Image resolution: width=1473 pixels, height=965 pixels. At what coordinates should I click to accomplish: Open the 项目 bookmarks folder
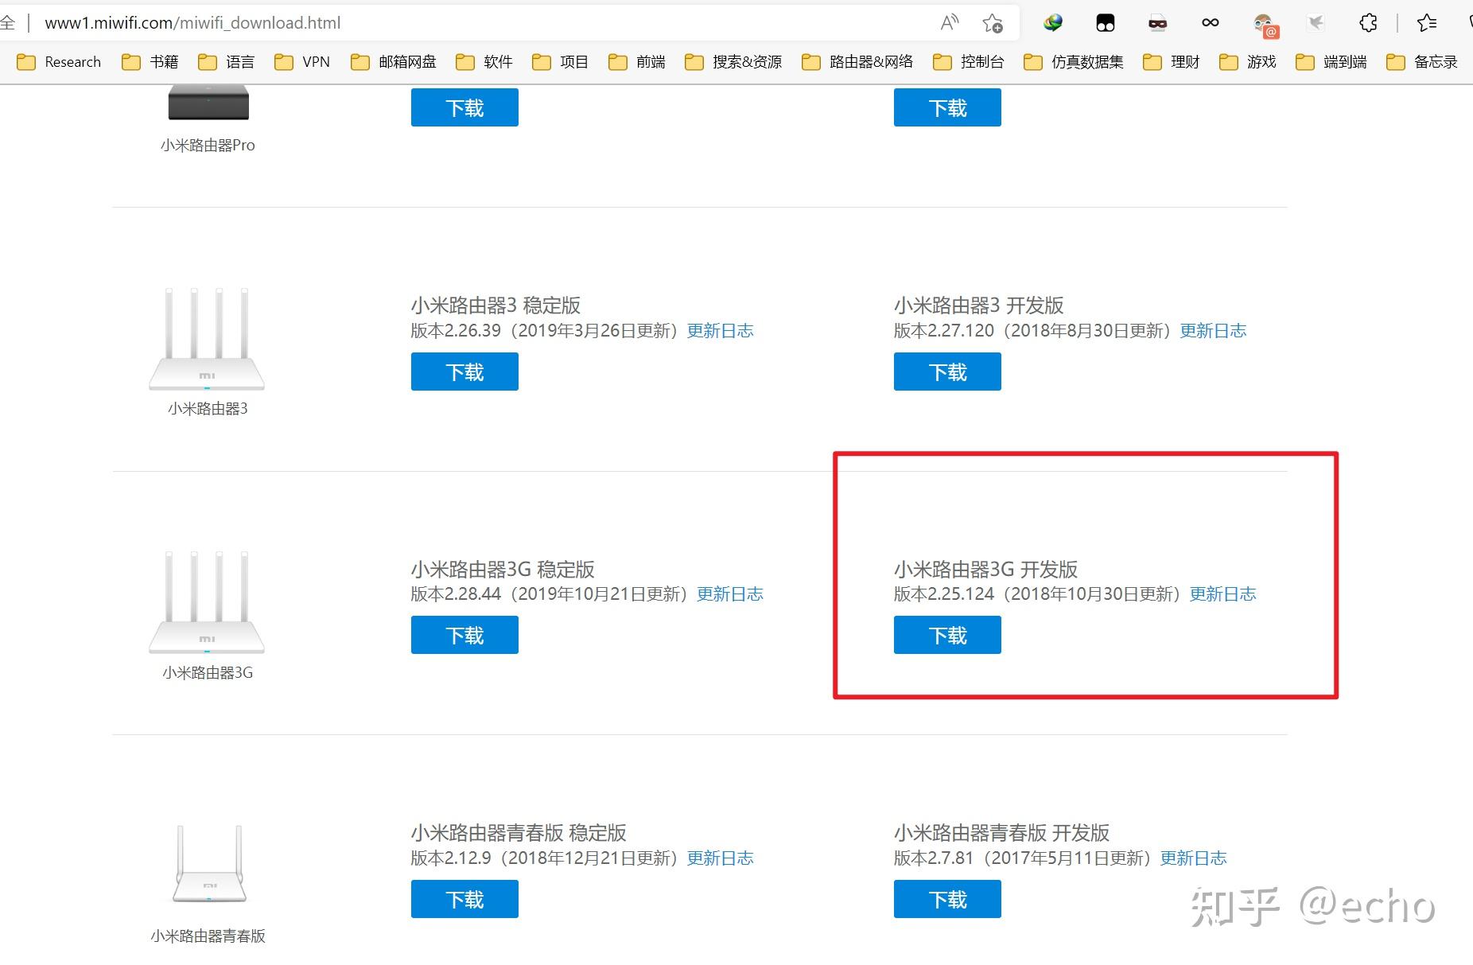(560, 62)
